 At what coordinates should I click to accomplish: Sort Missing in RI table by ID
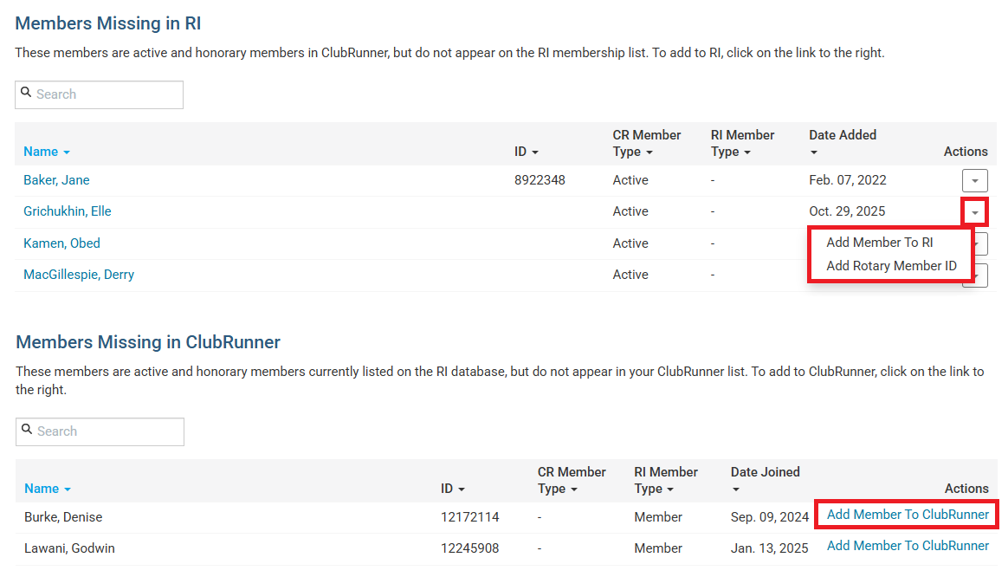pyautogui.click(x=526, y=152)
